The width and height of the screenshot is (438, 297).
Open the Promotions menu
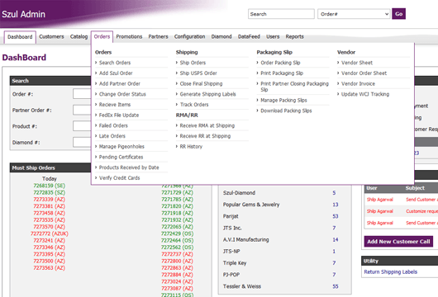coord(129,36)
